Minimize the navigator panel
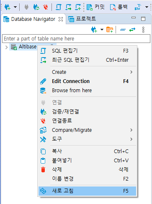152x204 pixels. point(134,18)
